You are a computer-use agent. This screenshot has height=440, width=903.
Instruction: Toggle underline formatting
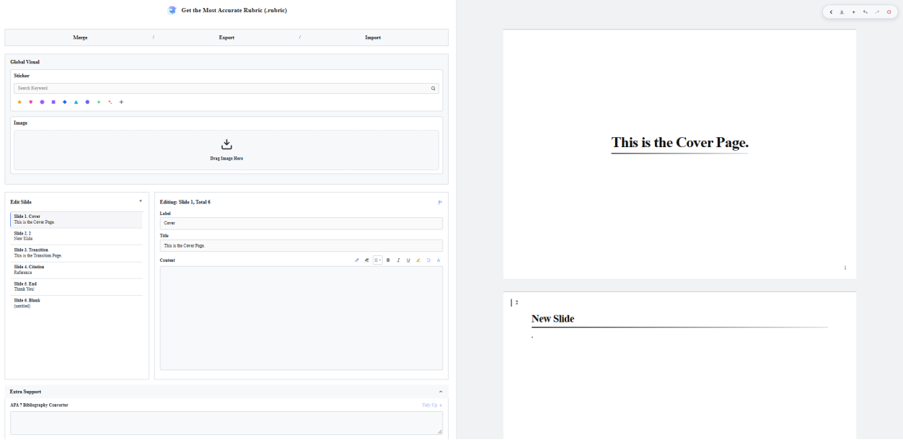[x=408, y=260]
